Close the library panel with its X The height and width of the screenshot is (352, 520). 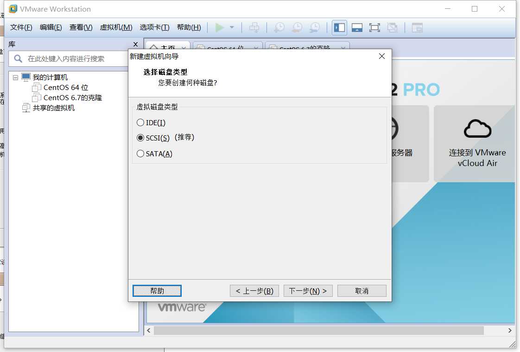click(135, 44)
